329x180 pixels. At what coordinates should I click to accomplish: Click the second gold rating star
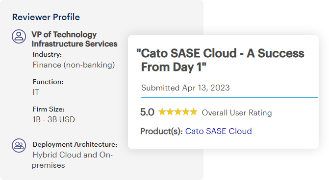pyautogui.click(x=170, y=112)
